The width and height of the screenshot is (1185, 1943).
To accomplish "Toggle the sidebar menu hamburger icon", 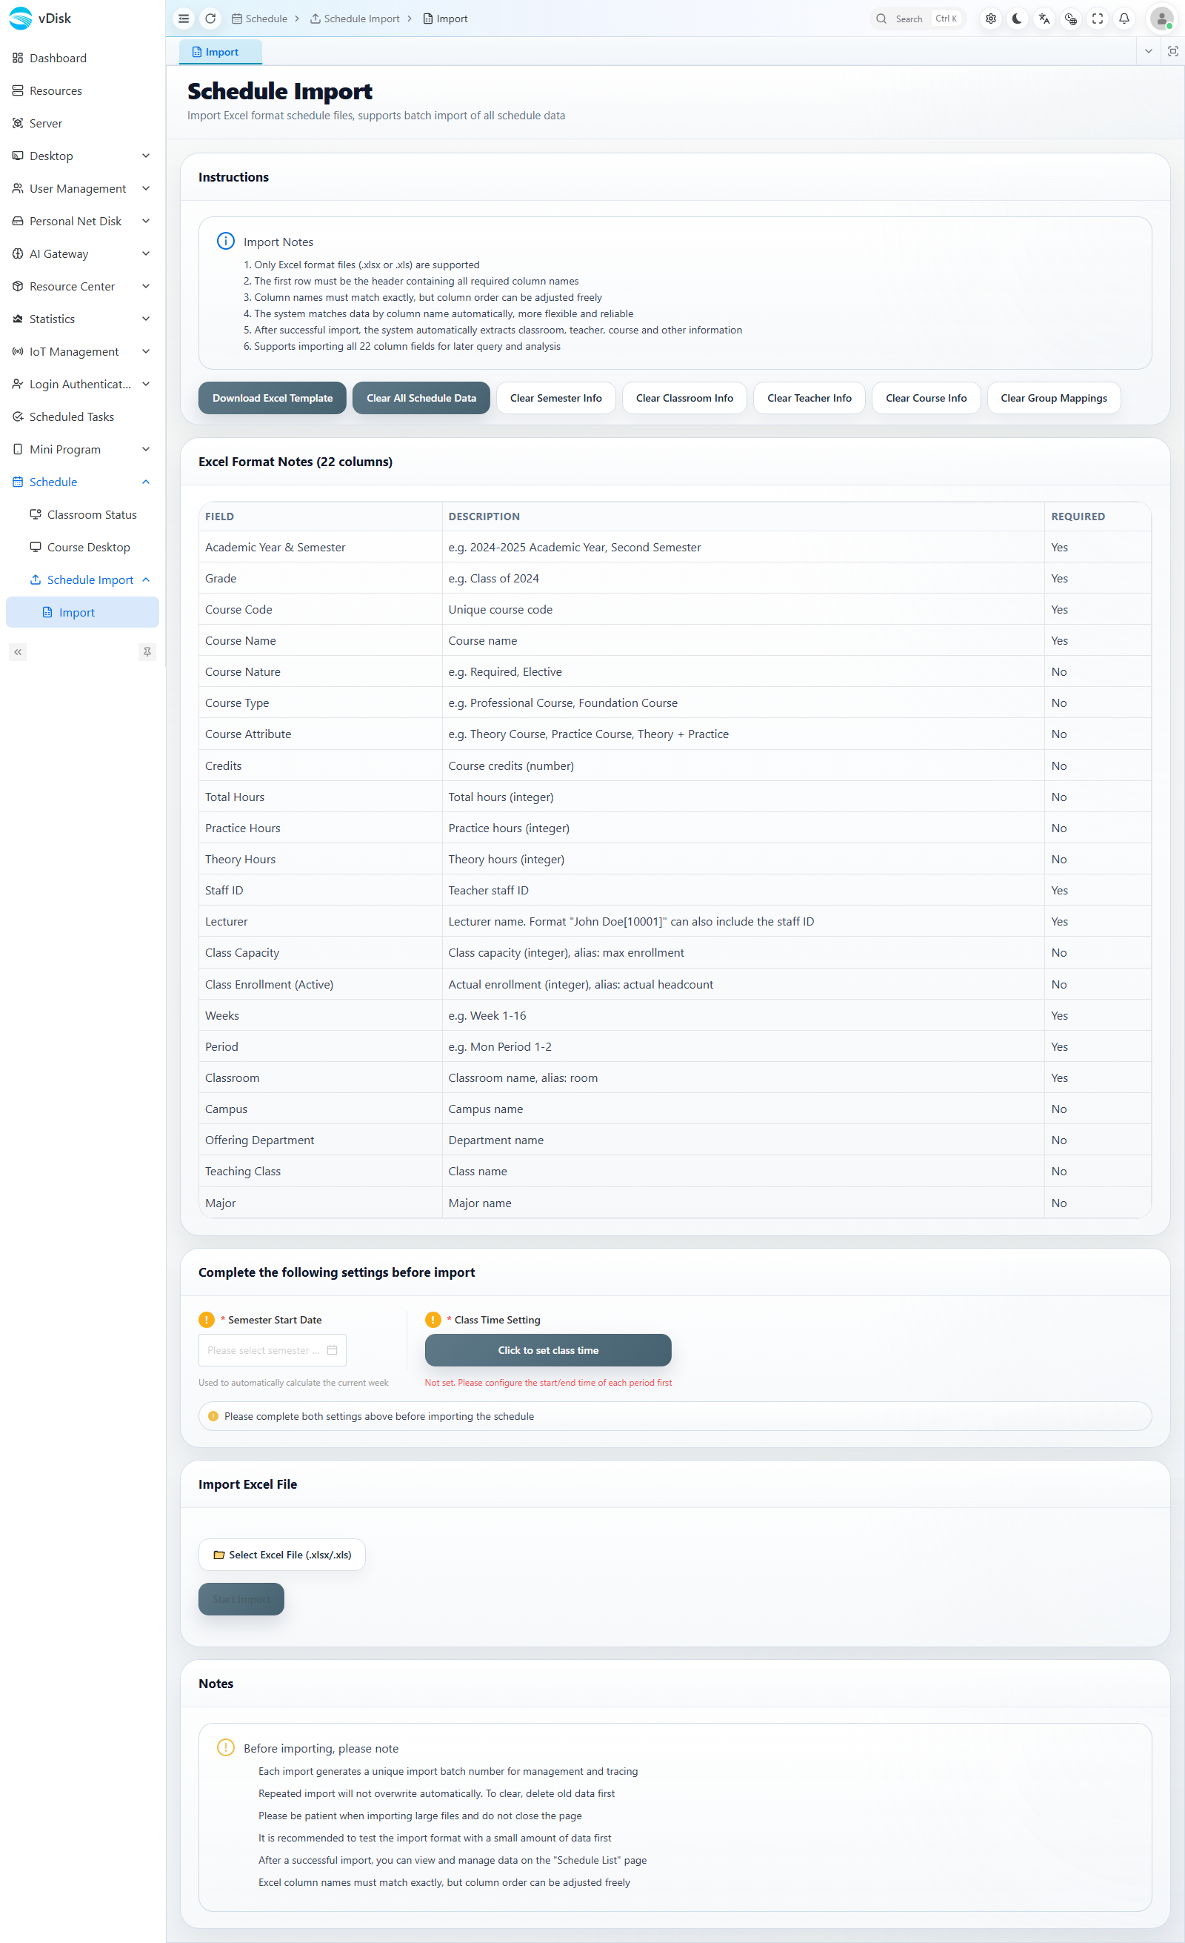I will 184,19.
